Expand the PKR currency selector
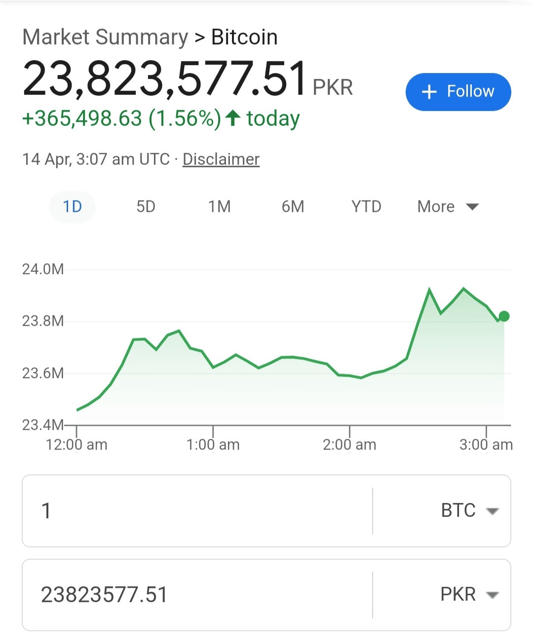Viewport: 533px width, 641px height. [x=469, y=595]
